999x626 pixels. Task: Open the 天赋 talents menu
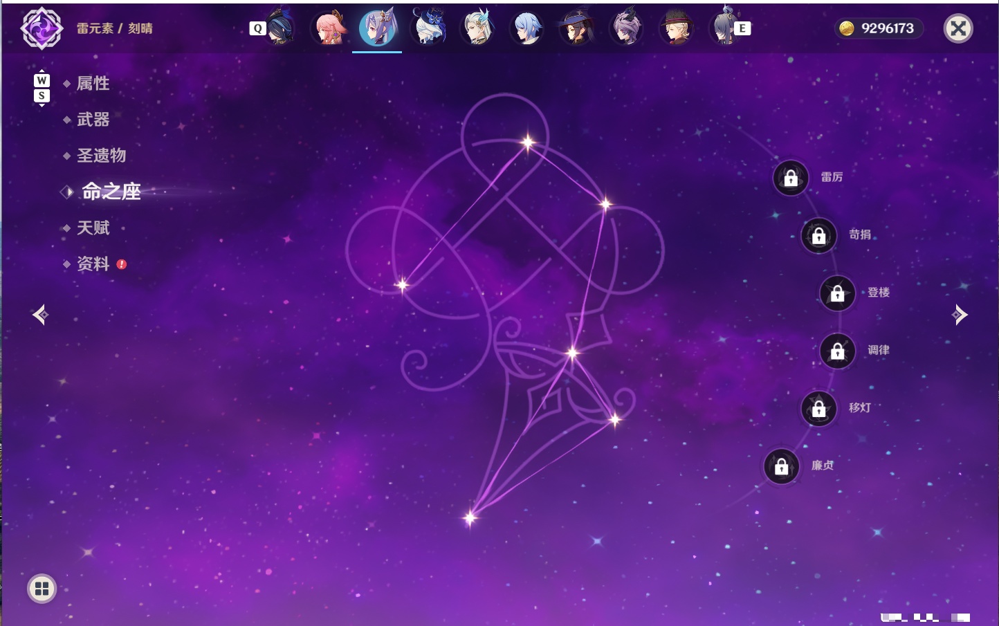[x=93, y=228]
